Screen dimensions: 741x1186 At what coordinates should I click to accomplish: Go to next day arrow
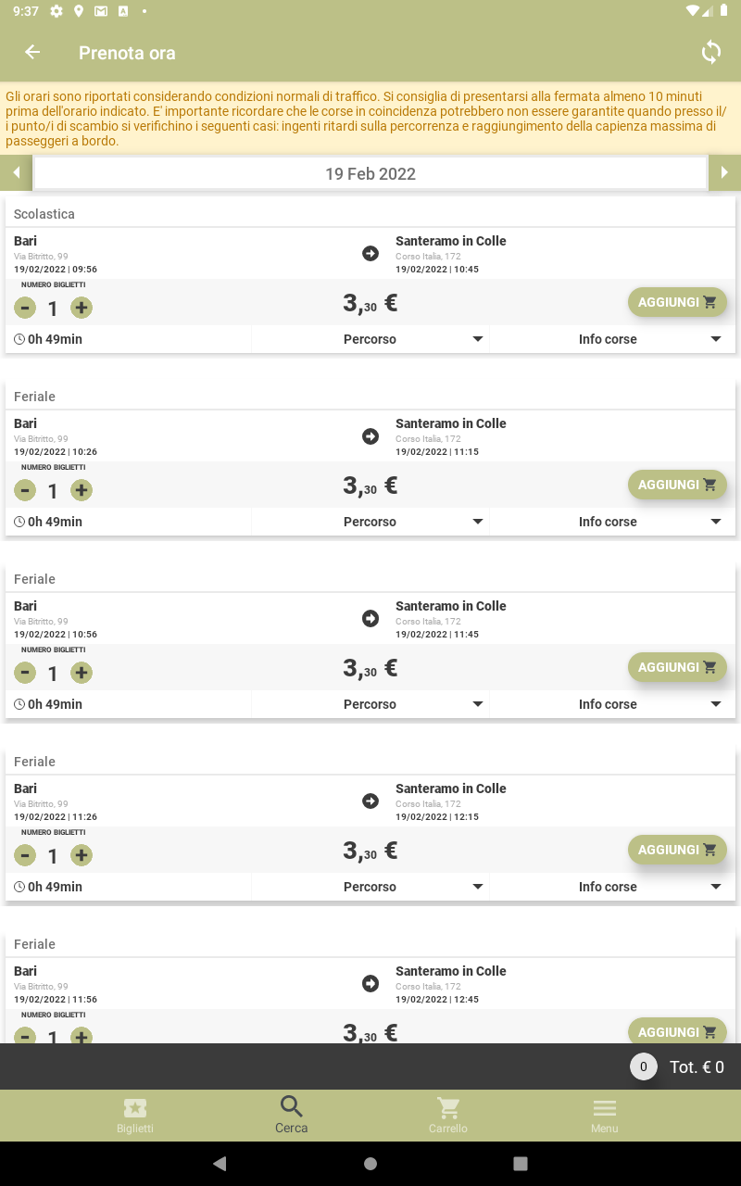click(x=724, y=173)
